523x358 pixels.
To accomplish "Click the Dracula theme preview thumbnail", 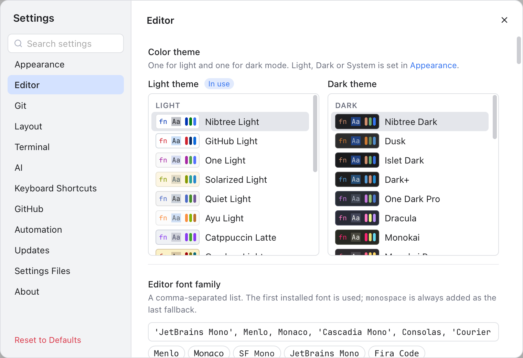I will pyautogui.click(x=357, y=218).
